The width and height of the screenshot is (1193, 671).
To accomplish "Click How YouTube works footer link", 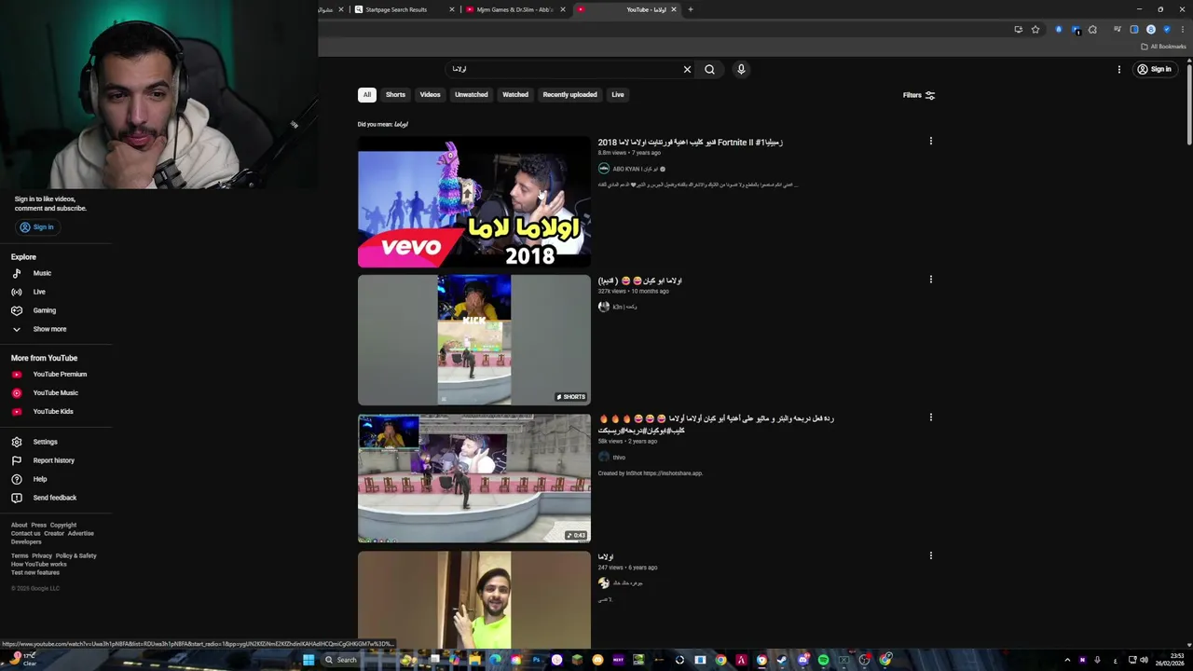I will click(38, 564).
